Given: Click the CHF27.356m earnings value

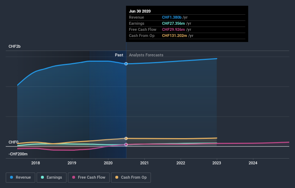Looking at the screenshot, I should 174,23.
